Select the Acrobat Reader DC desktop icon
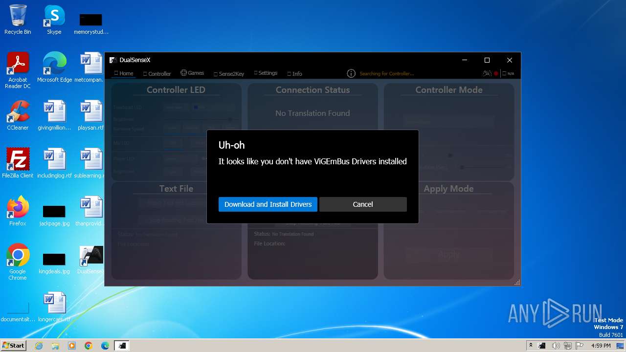626x352 pixels. (18, 70)
